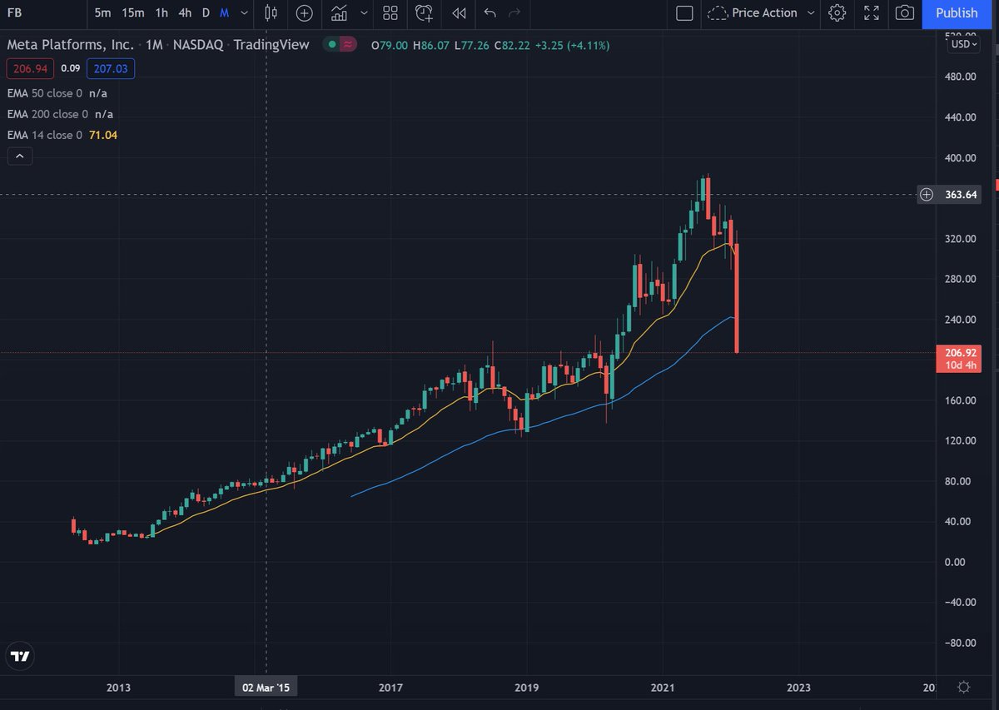Click the layout square icon
This screenshot has height=710, width=999.
684,12
